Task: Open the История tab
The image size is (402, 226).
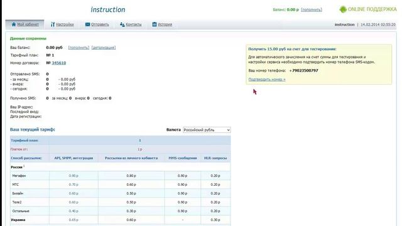Action: [165, 24]
